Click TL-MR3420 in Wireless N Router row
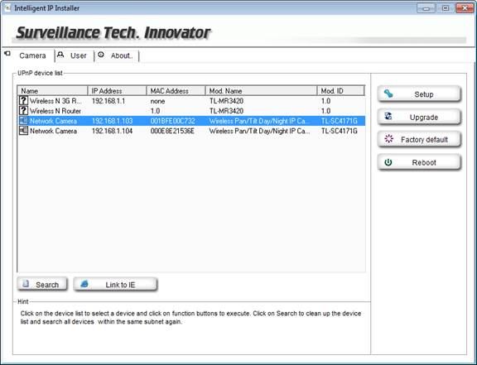 click(226, 111)
